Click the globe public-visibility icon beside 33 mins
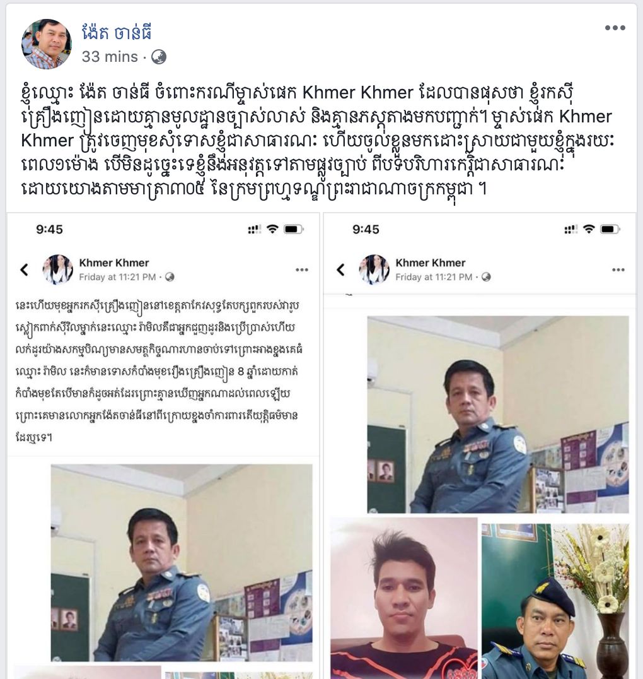 click(159, 57)
